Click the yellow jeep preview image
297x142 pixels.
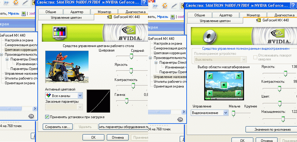coord(67,67)
